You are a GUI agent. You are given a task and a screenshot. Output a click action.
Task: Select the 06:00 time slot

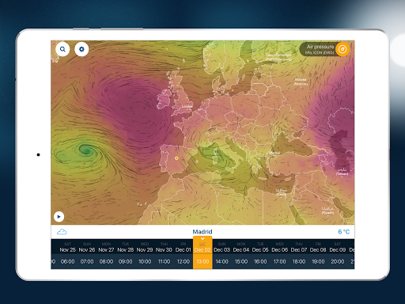[x=67, y=261]
